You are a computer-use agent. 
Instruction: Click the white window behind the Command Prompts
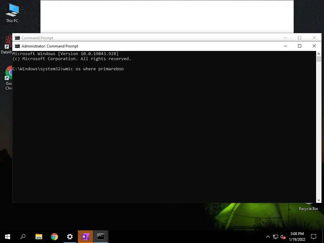[167, 16]
